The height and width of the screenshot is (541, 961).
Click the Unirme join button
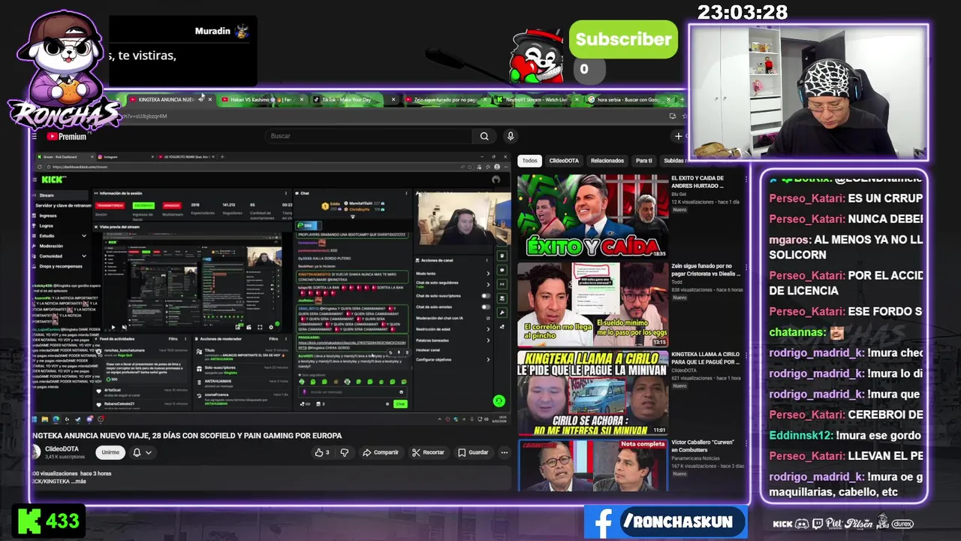110,452
